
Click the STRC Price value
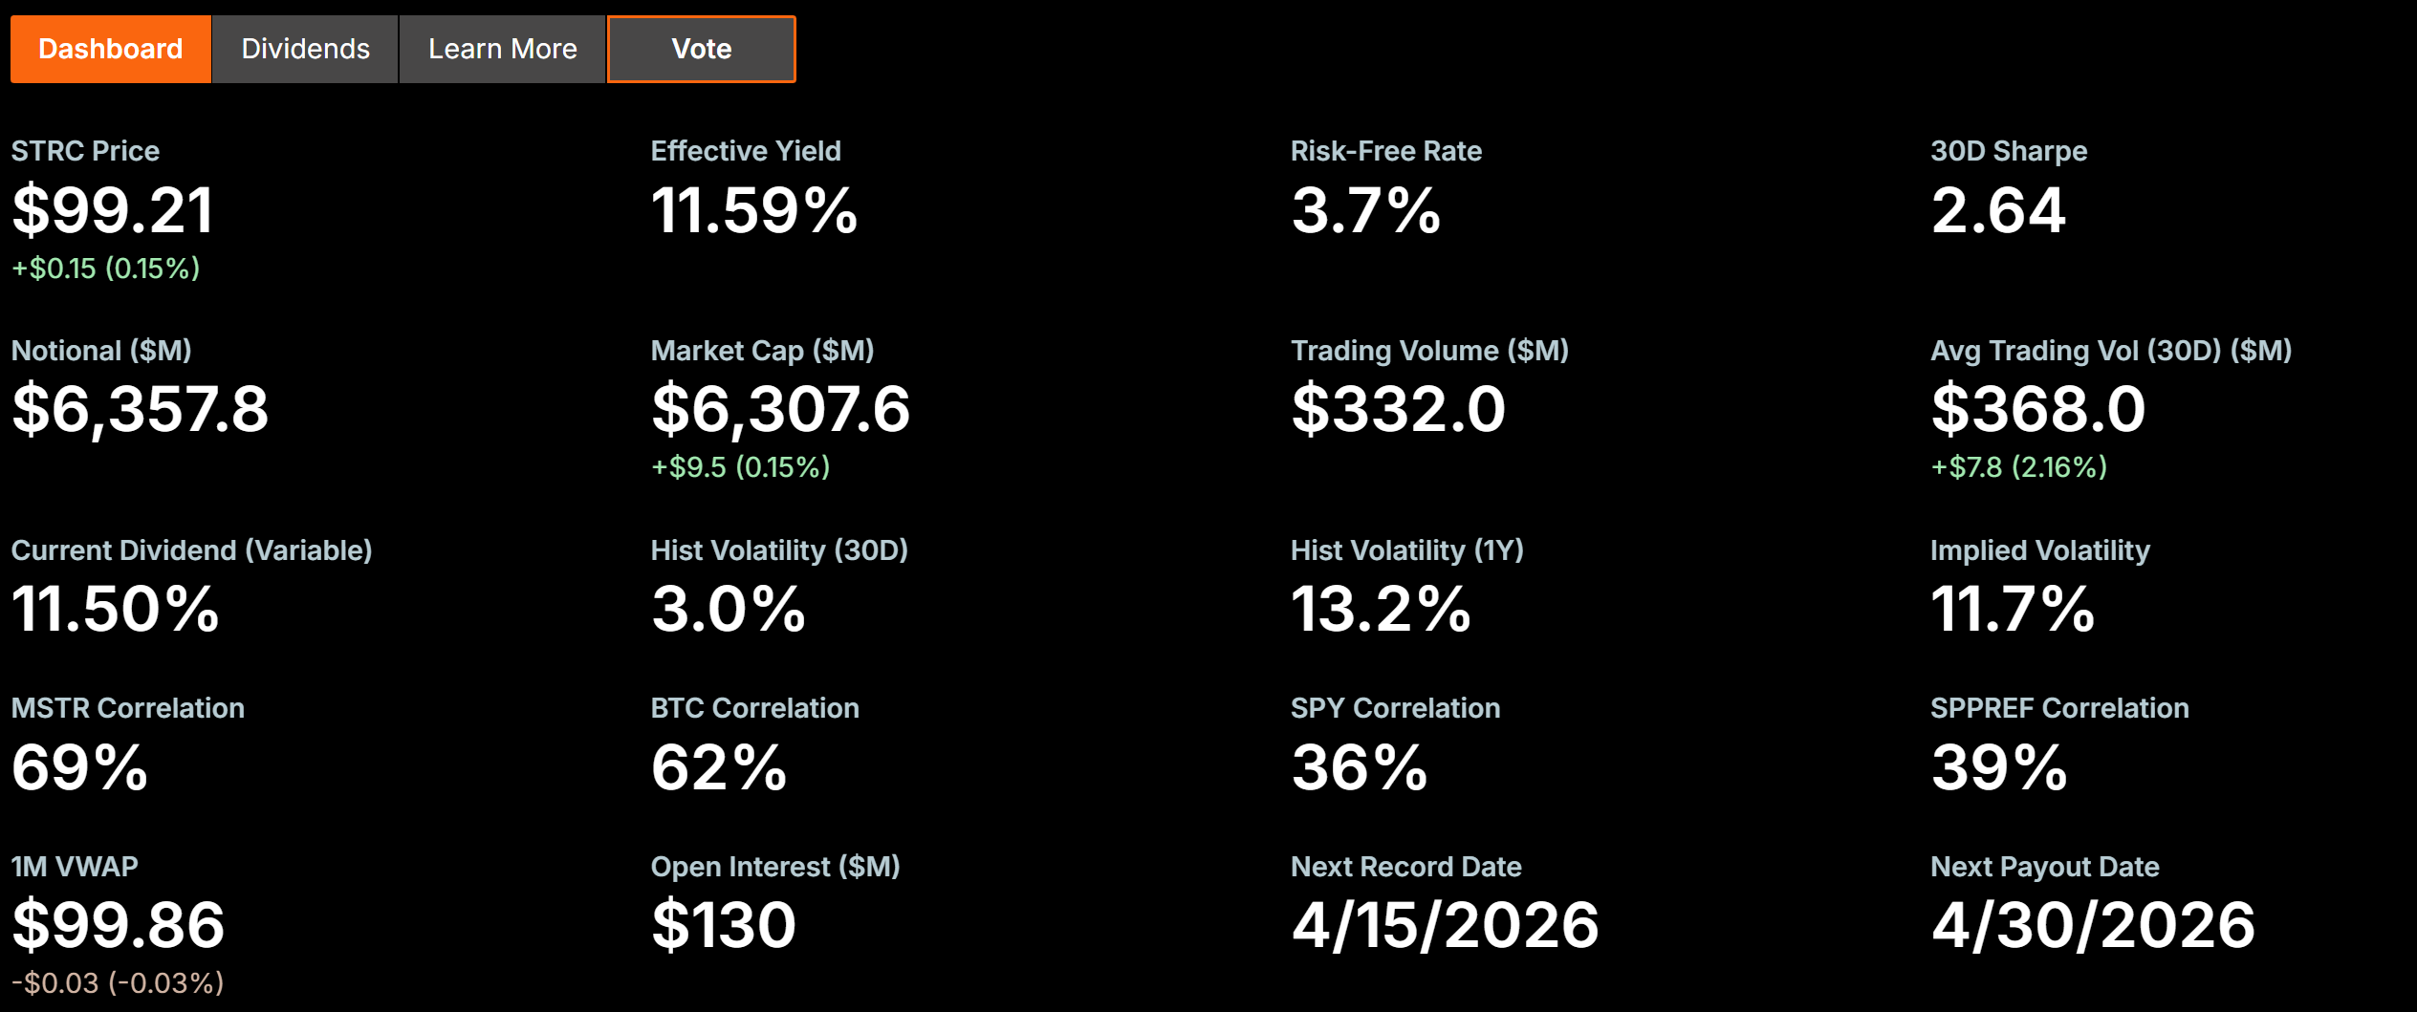(112, 211)
